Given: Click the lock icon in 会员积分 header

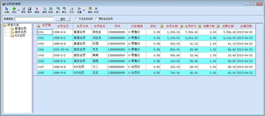Looking at the screenshot, I should (182, 26).
